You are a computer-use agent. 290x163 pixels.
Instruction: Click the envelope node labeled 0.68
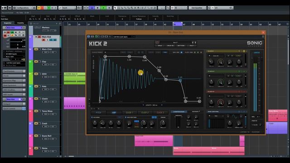(x=159, y=71)
